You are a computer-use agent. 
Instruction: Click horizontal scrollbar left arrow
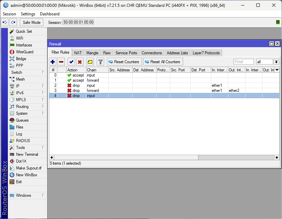52,158
